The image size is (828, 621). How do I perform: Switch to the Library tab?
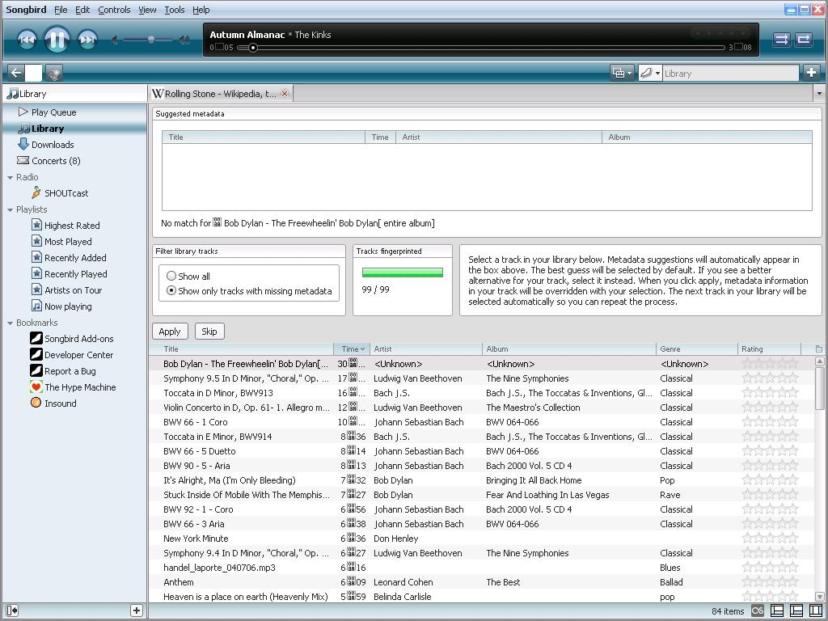coord(74,94)
